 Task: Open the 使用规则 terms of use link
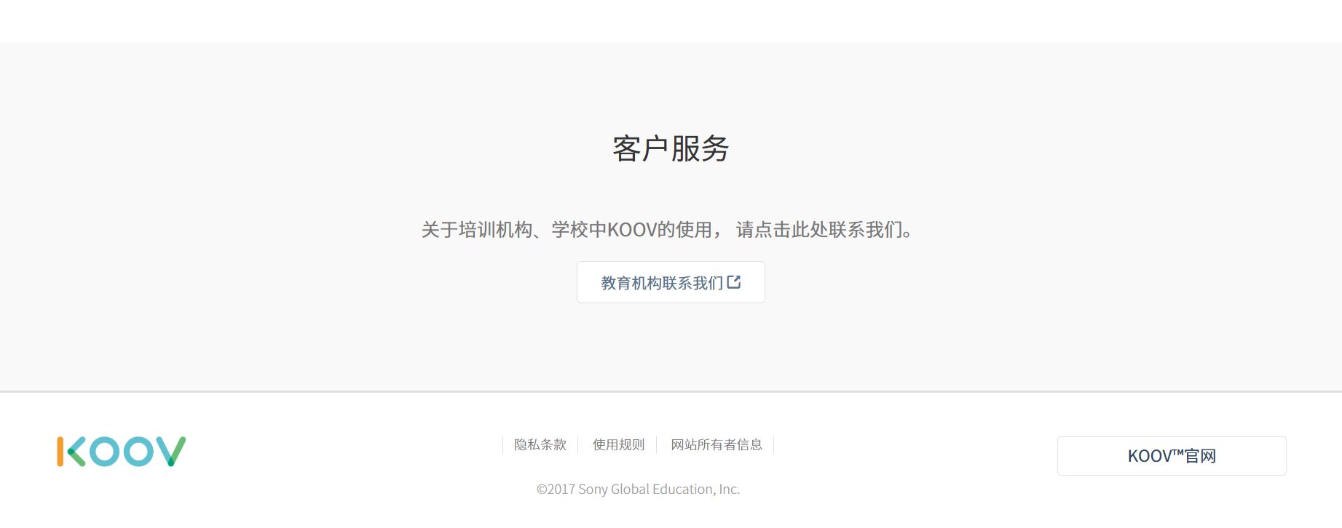tap(618, 444)
